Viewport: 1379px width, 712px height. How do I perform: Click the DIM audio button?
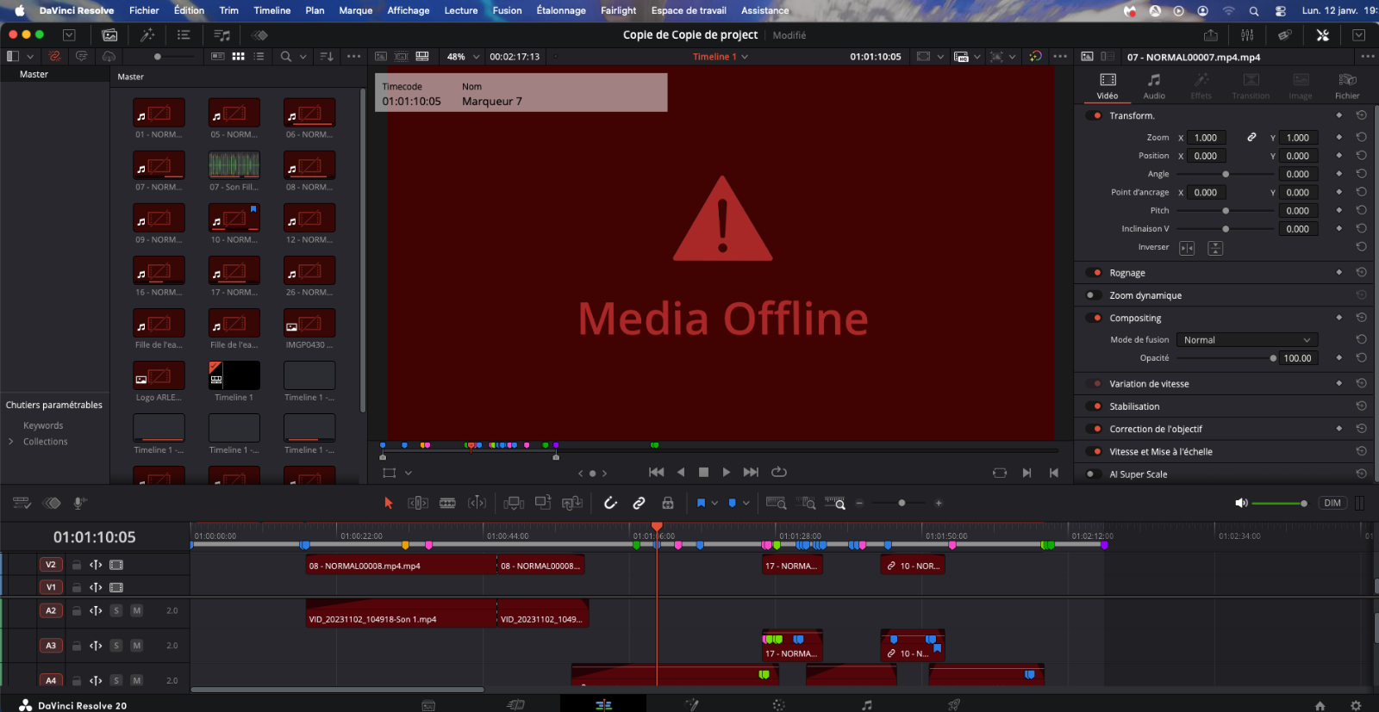pyautogui.click(x=1332, y=503)
